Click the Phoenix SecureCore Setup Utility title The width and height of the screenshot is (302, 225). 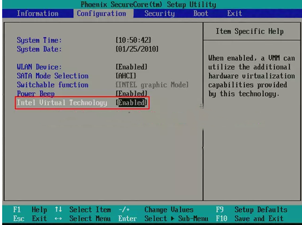(x=149, y=4)
